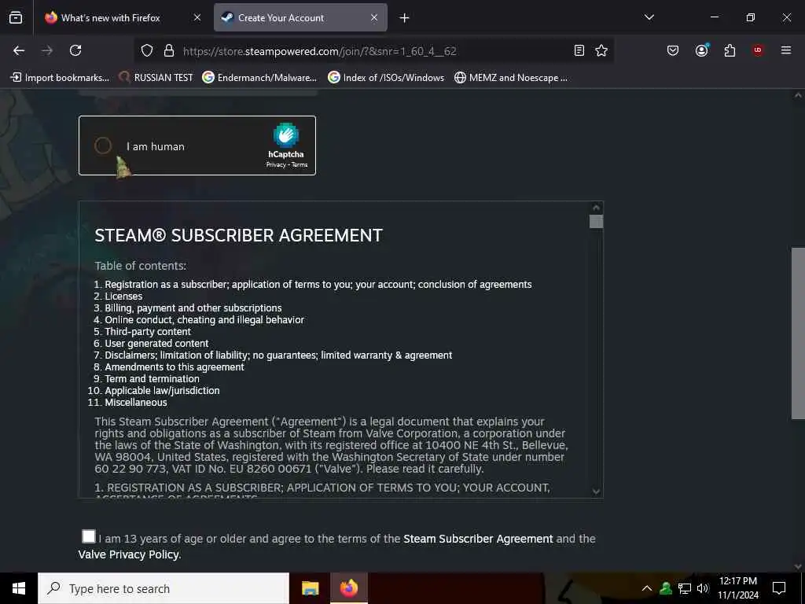
Task: Show hidden system tray icons
Action: (x=647, y=588)
